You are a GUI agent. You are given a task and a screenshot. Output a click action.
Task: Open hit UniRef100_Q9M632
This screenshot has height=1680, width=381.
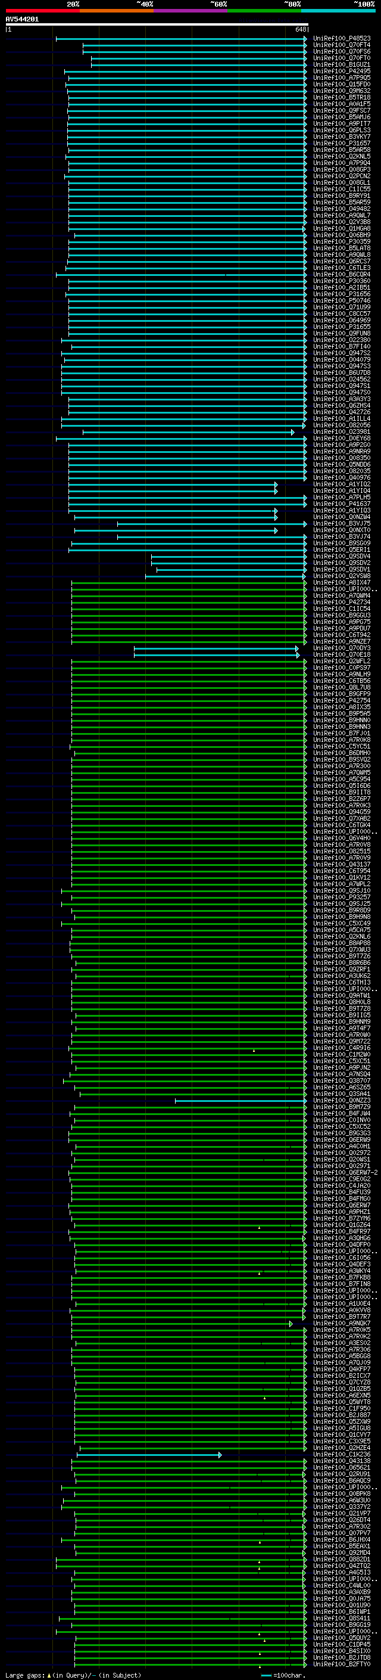[342, 91]
